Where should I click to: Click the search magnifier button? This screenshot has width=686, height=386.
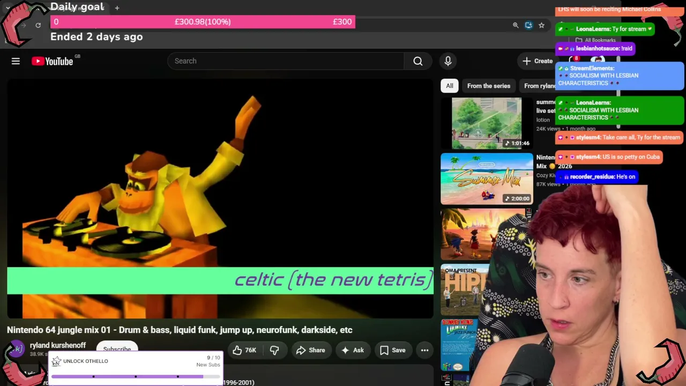(x=418, y=61)
